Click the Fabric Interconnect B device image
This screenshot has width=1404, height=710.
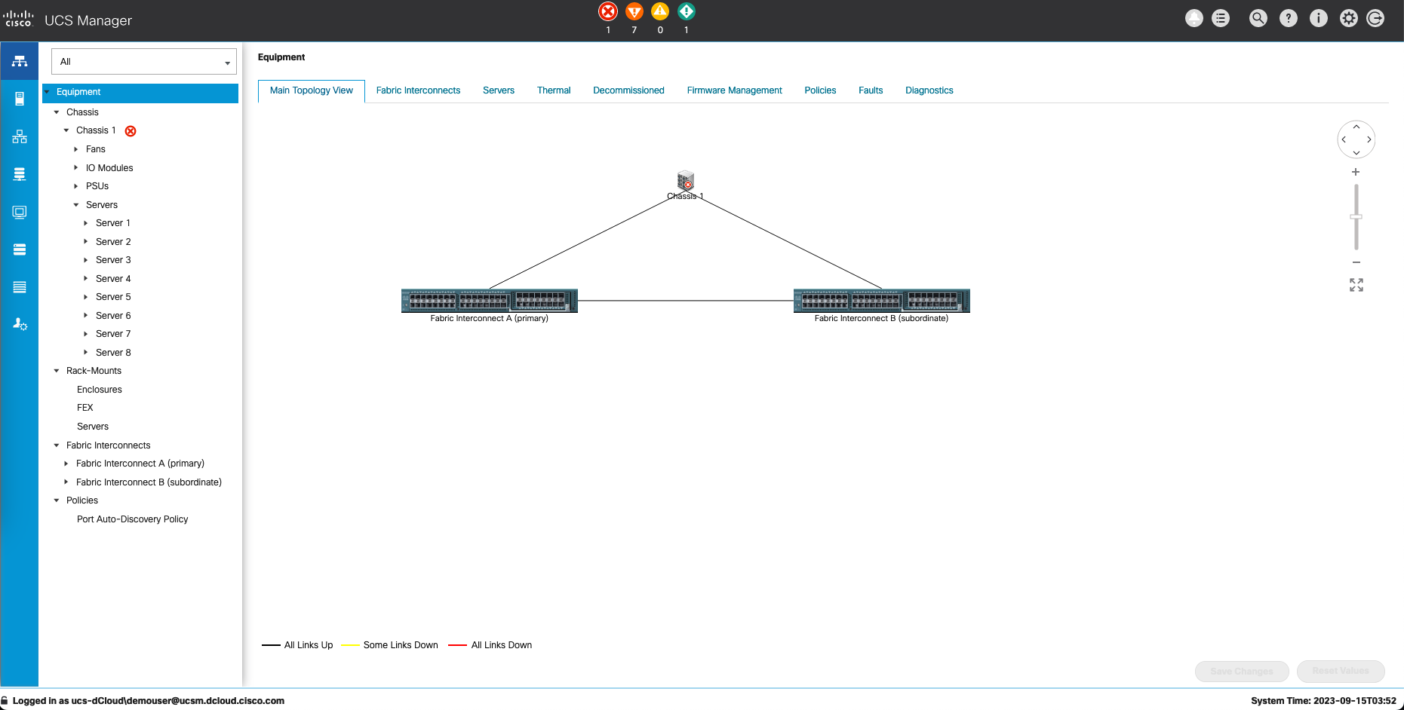881,301
